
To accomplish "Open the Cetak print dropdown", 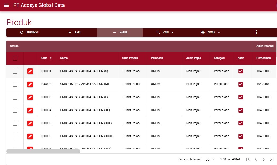I will 211,33.
